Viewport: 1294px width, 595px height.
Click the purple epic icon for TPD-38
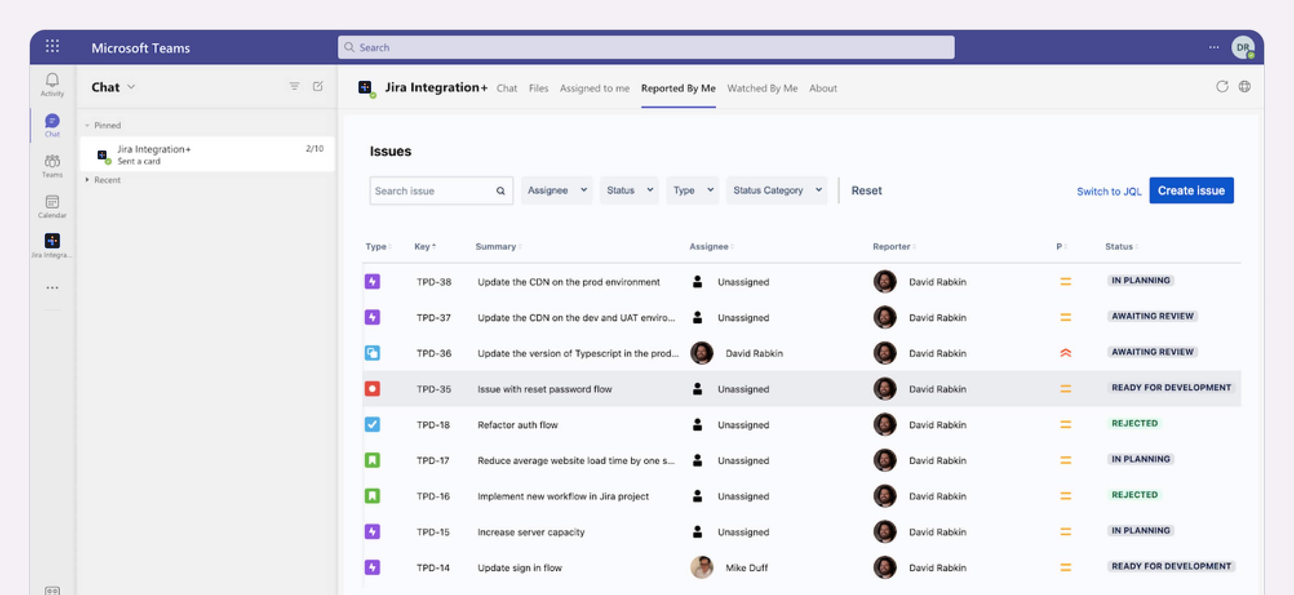coord(372,281)
